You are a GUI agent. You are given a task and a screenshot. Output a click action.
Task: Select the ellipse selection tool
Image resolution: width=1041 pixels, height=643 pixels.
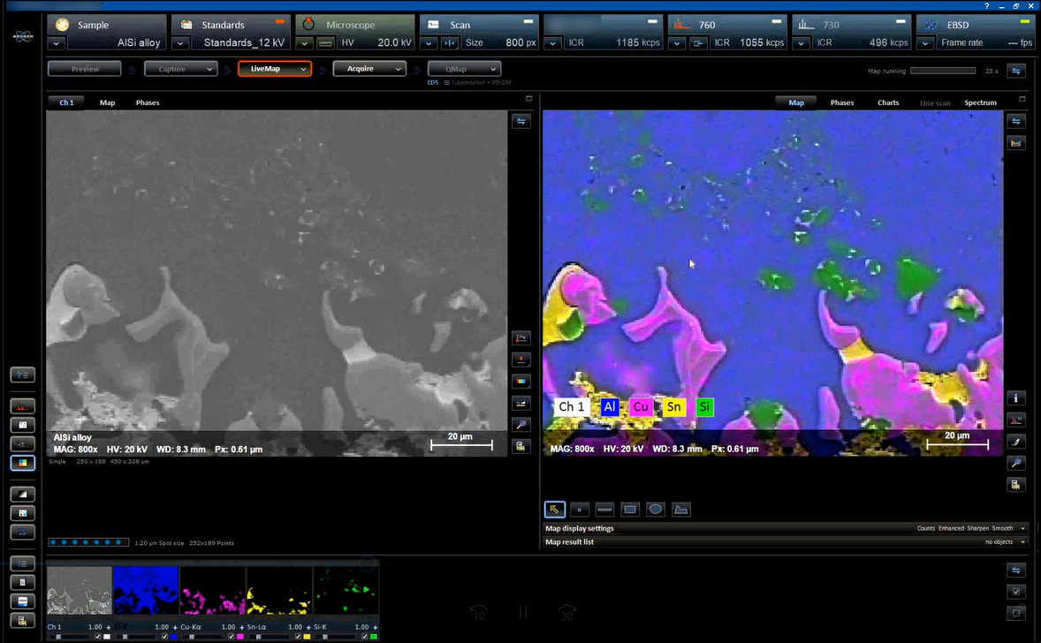656,509
